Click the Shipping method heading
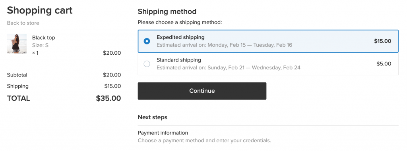Viewport: 407px width, 151px height. (167, 11)
